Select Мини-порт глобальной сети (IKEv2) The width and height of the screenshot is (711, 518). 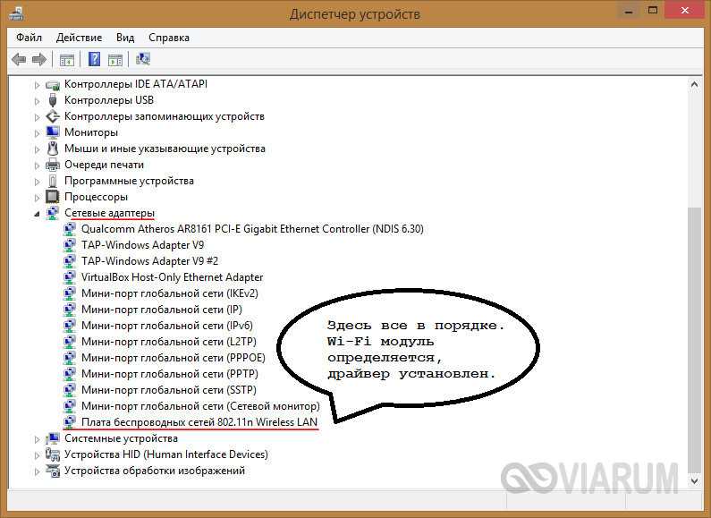[x=170, y=293]
